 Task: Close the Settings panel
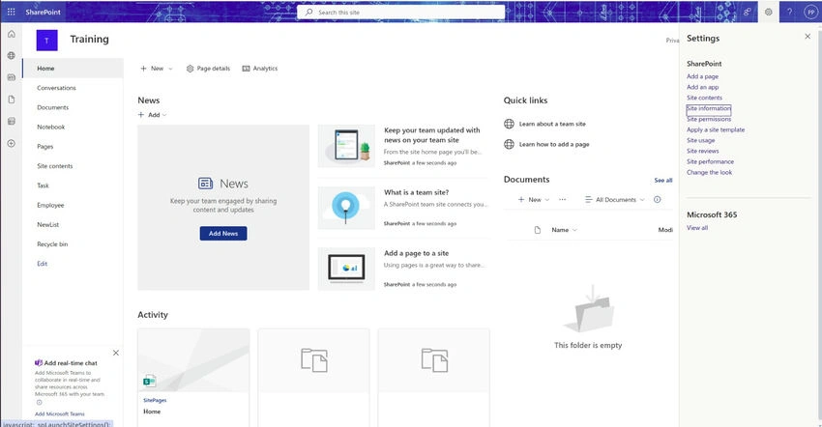807,36
